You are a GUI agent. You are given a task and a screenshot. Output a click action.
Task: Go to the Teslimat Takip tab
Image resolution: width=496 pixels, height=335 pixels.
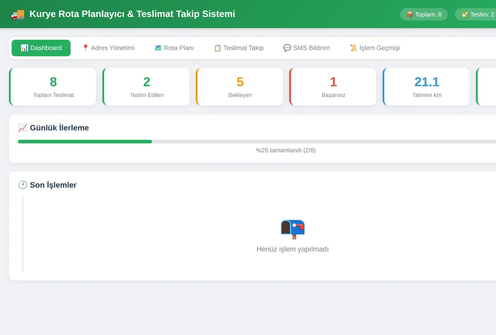tap(238, 48)
